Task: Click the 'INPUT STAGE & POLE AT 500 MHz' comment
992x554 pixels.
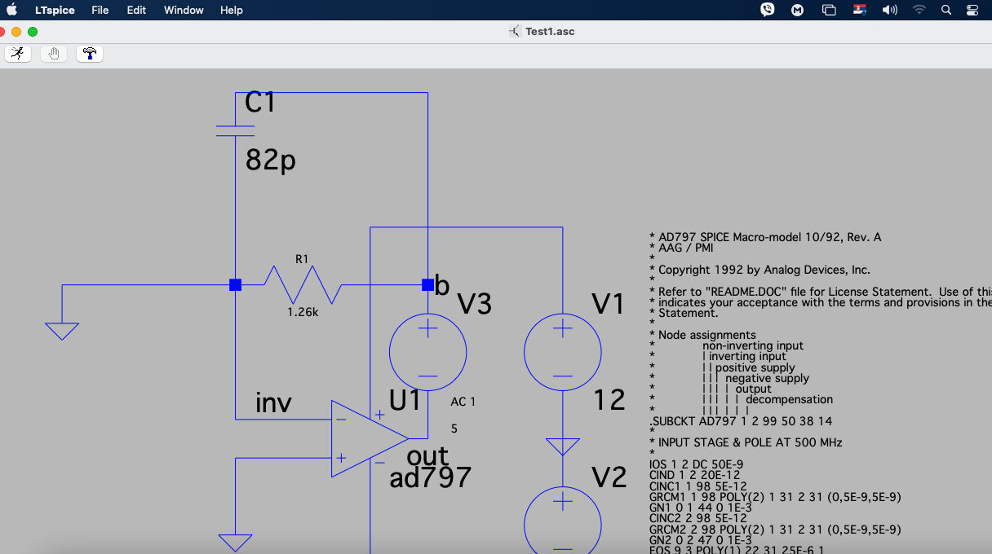Action: (x=746, y=442)
